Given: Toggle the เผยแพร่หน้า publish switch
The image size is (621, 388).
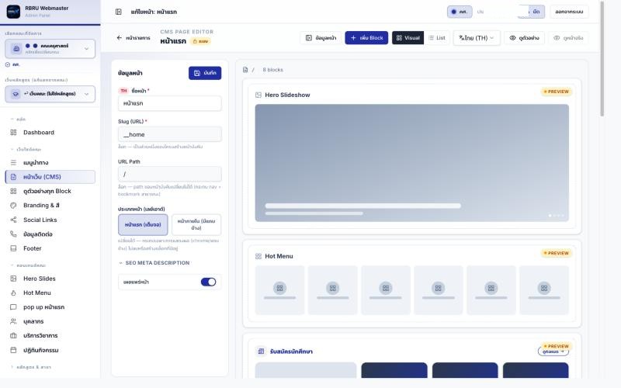Looking at the screenshot, I should (x=208, y=282).
